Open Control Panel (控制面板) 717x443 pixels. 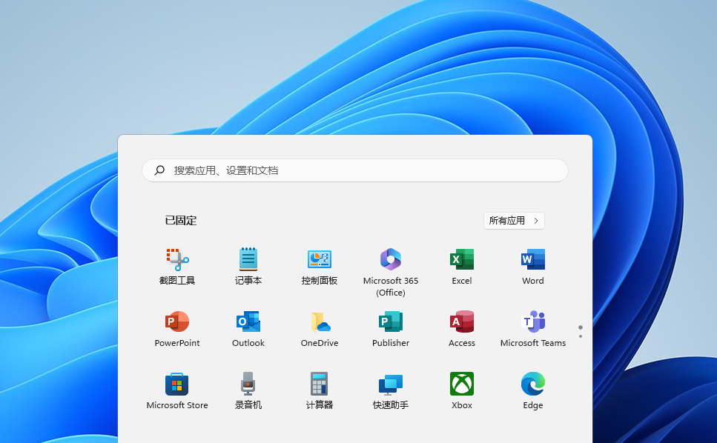point(319,267)
